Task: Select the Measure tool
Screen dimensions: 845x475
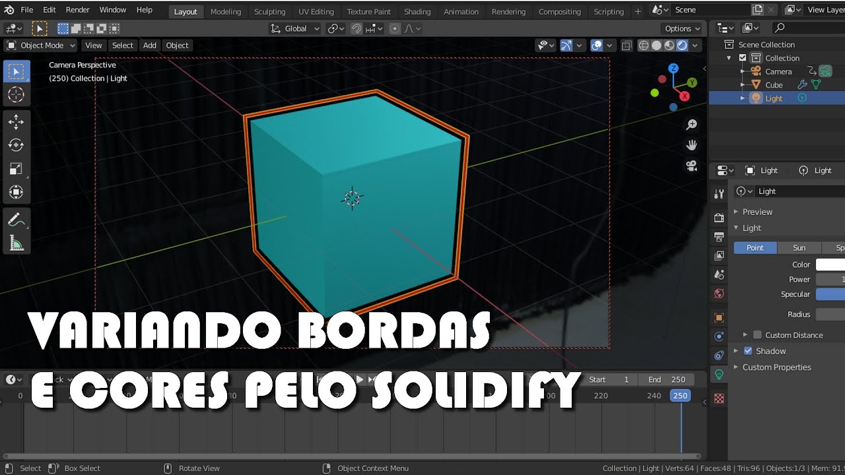Action: 17,243
